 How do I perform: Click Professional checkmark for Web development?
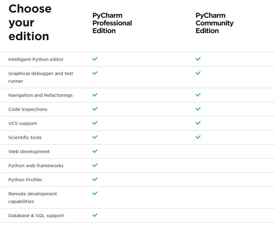coord(95,151)
